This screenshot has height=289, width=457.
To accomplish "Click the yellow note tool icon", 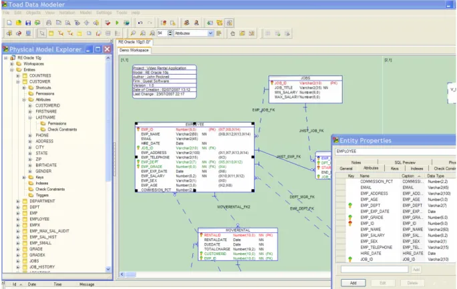I will 80,33.
